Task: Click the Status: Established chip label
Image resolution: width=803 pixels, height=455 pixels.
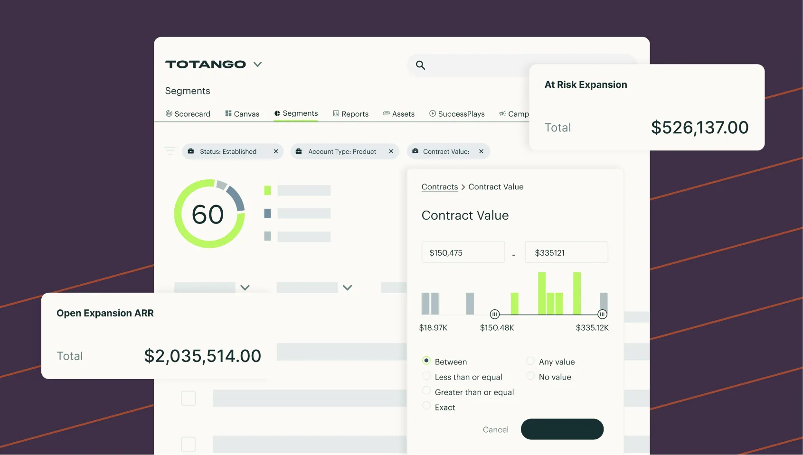Action: 228,151
